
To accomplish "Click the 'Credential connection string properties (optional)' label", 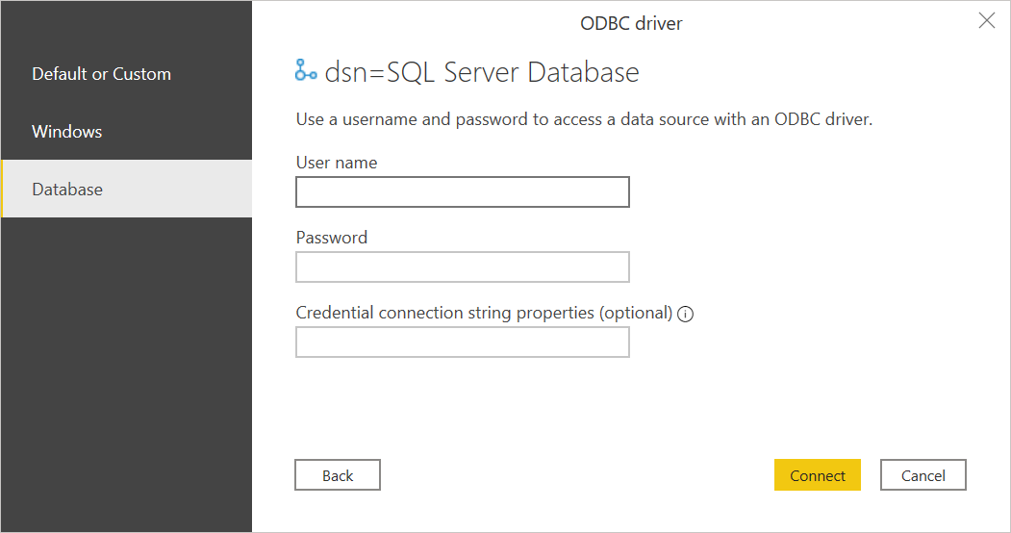I will point(484,313).
